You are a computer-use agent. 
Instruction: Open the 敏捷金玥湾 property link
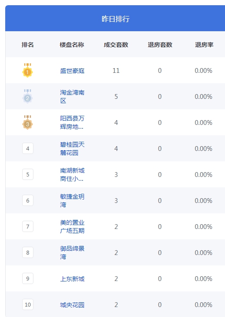click(x=72, y=200)
